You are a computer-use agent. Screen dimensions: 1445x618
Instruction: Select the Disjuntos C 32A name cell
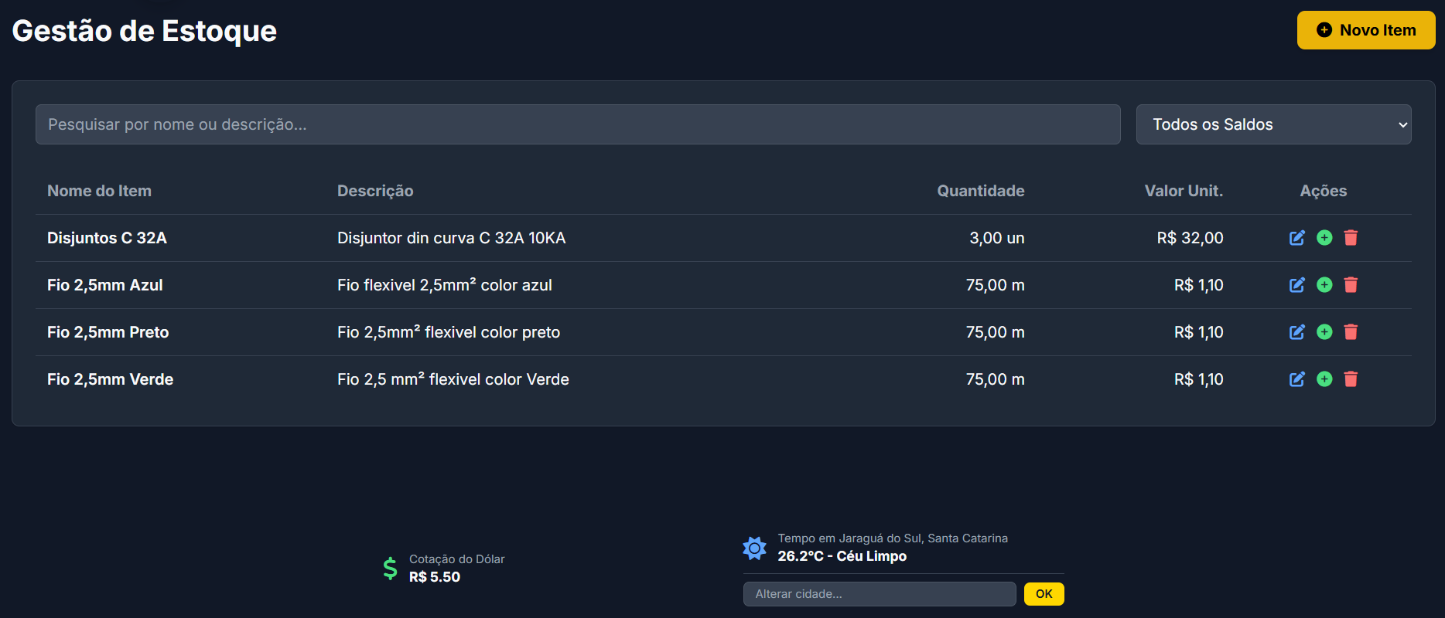(x=107, y=238)
